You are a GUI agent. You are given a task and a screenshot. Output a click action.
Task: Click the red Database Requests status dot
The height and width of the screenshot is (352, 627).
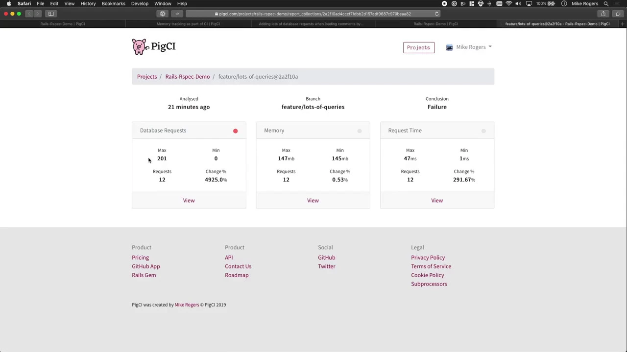235,131
